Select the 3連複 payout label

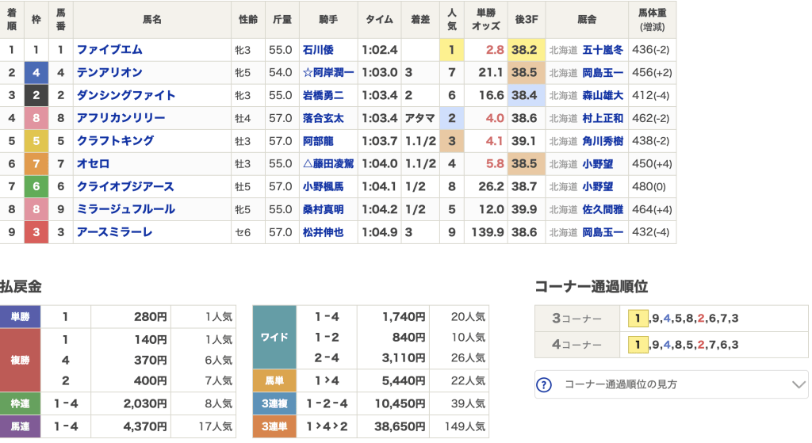(x=274, y=403)
